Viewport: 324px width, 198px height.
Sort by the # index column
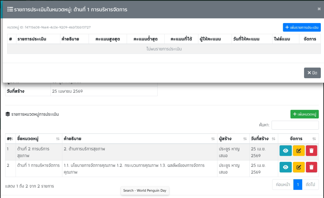(9, 139)
